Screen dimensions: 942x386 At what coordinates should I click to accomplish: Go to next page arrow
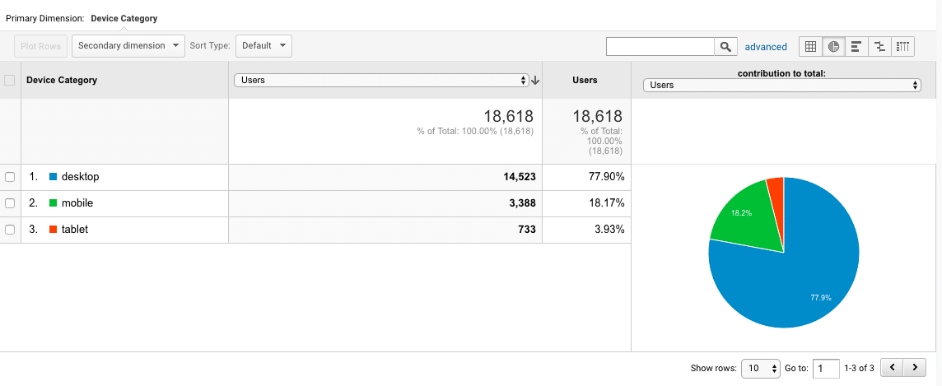click(914, 367)
